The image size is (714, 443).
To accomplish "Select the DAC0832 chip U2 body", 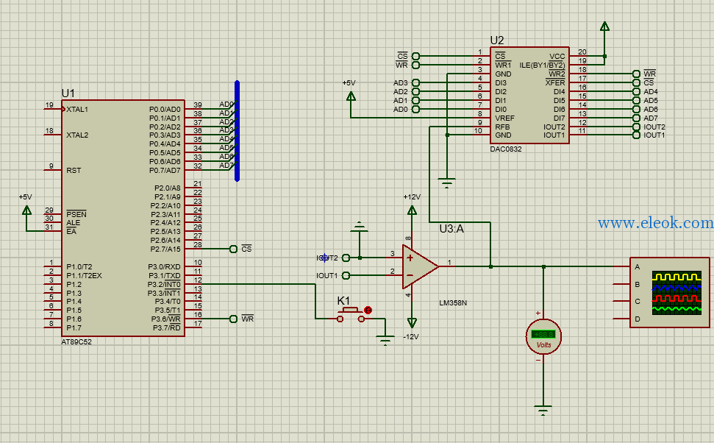I will point(529,95).
